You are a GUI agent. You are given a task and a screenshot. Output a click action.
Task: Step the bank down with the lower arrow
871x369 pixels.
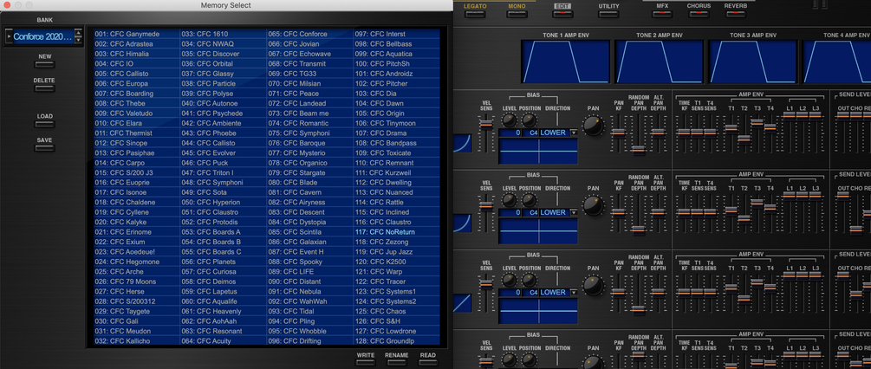[78, 41]
